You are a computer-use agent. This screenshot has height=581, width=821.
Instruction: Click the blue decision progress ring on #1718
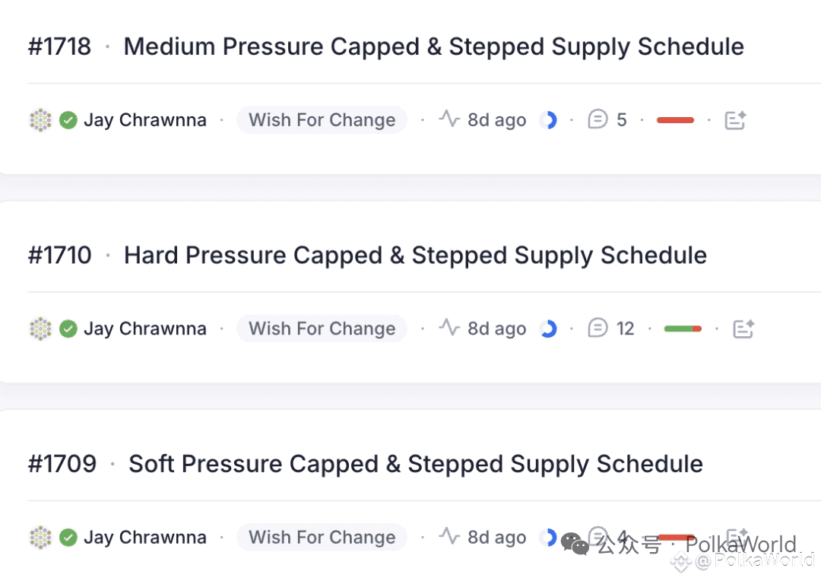point(548,120)
